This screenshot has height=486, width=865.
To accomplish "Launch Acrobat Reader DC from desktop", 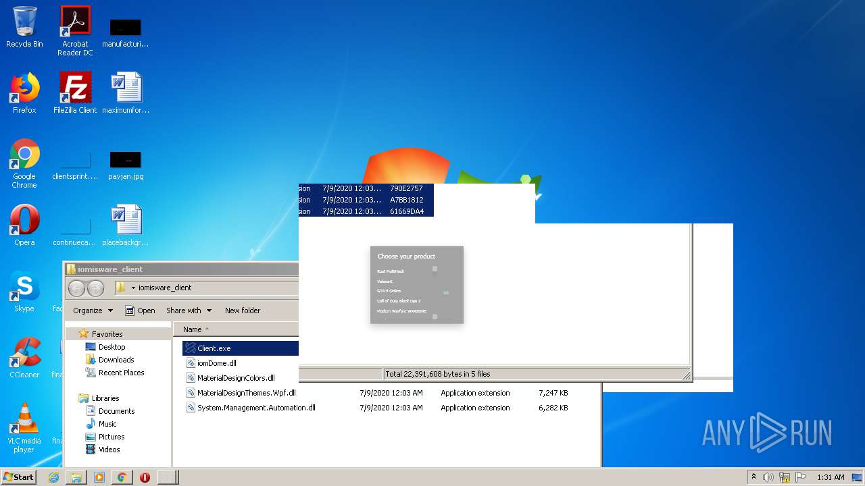I will (75, 30).
